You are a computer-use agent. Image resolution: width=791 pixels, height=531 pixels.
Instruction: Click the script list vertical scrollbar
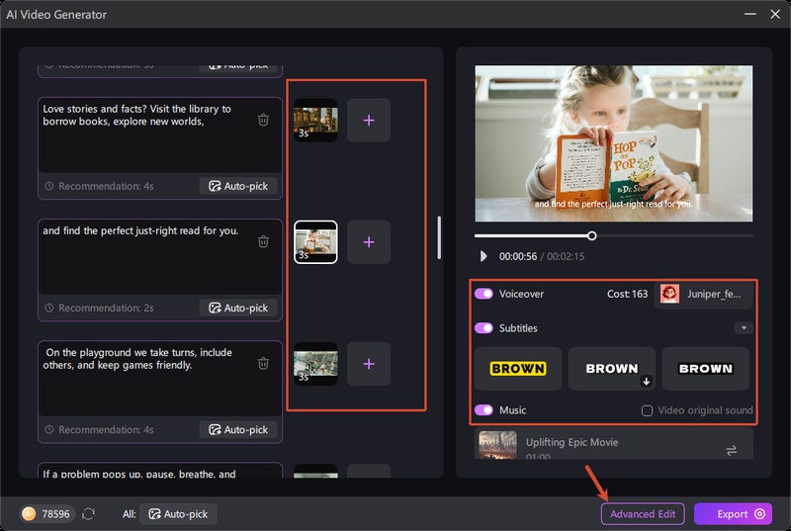439,237
